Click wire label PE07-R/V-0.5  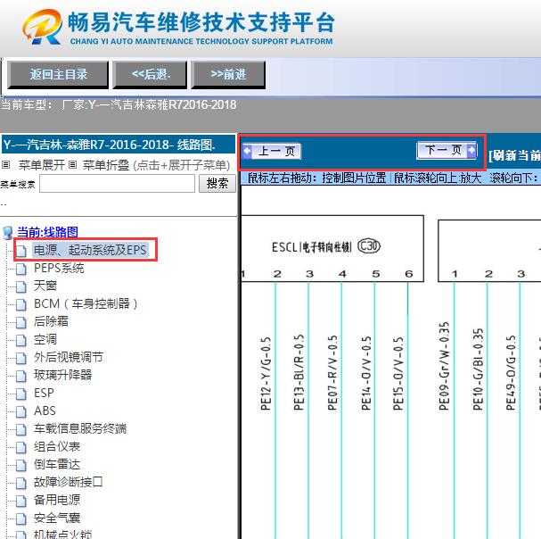click(332, 373)
